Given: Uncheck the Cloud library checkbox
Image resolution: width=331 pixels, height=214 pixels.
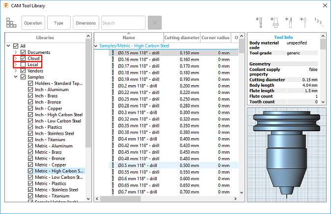Looking at the screenshot, I should [x=23, y=58].
